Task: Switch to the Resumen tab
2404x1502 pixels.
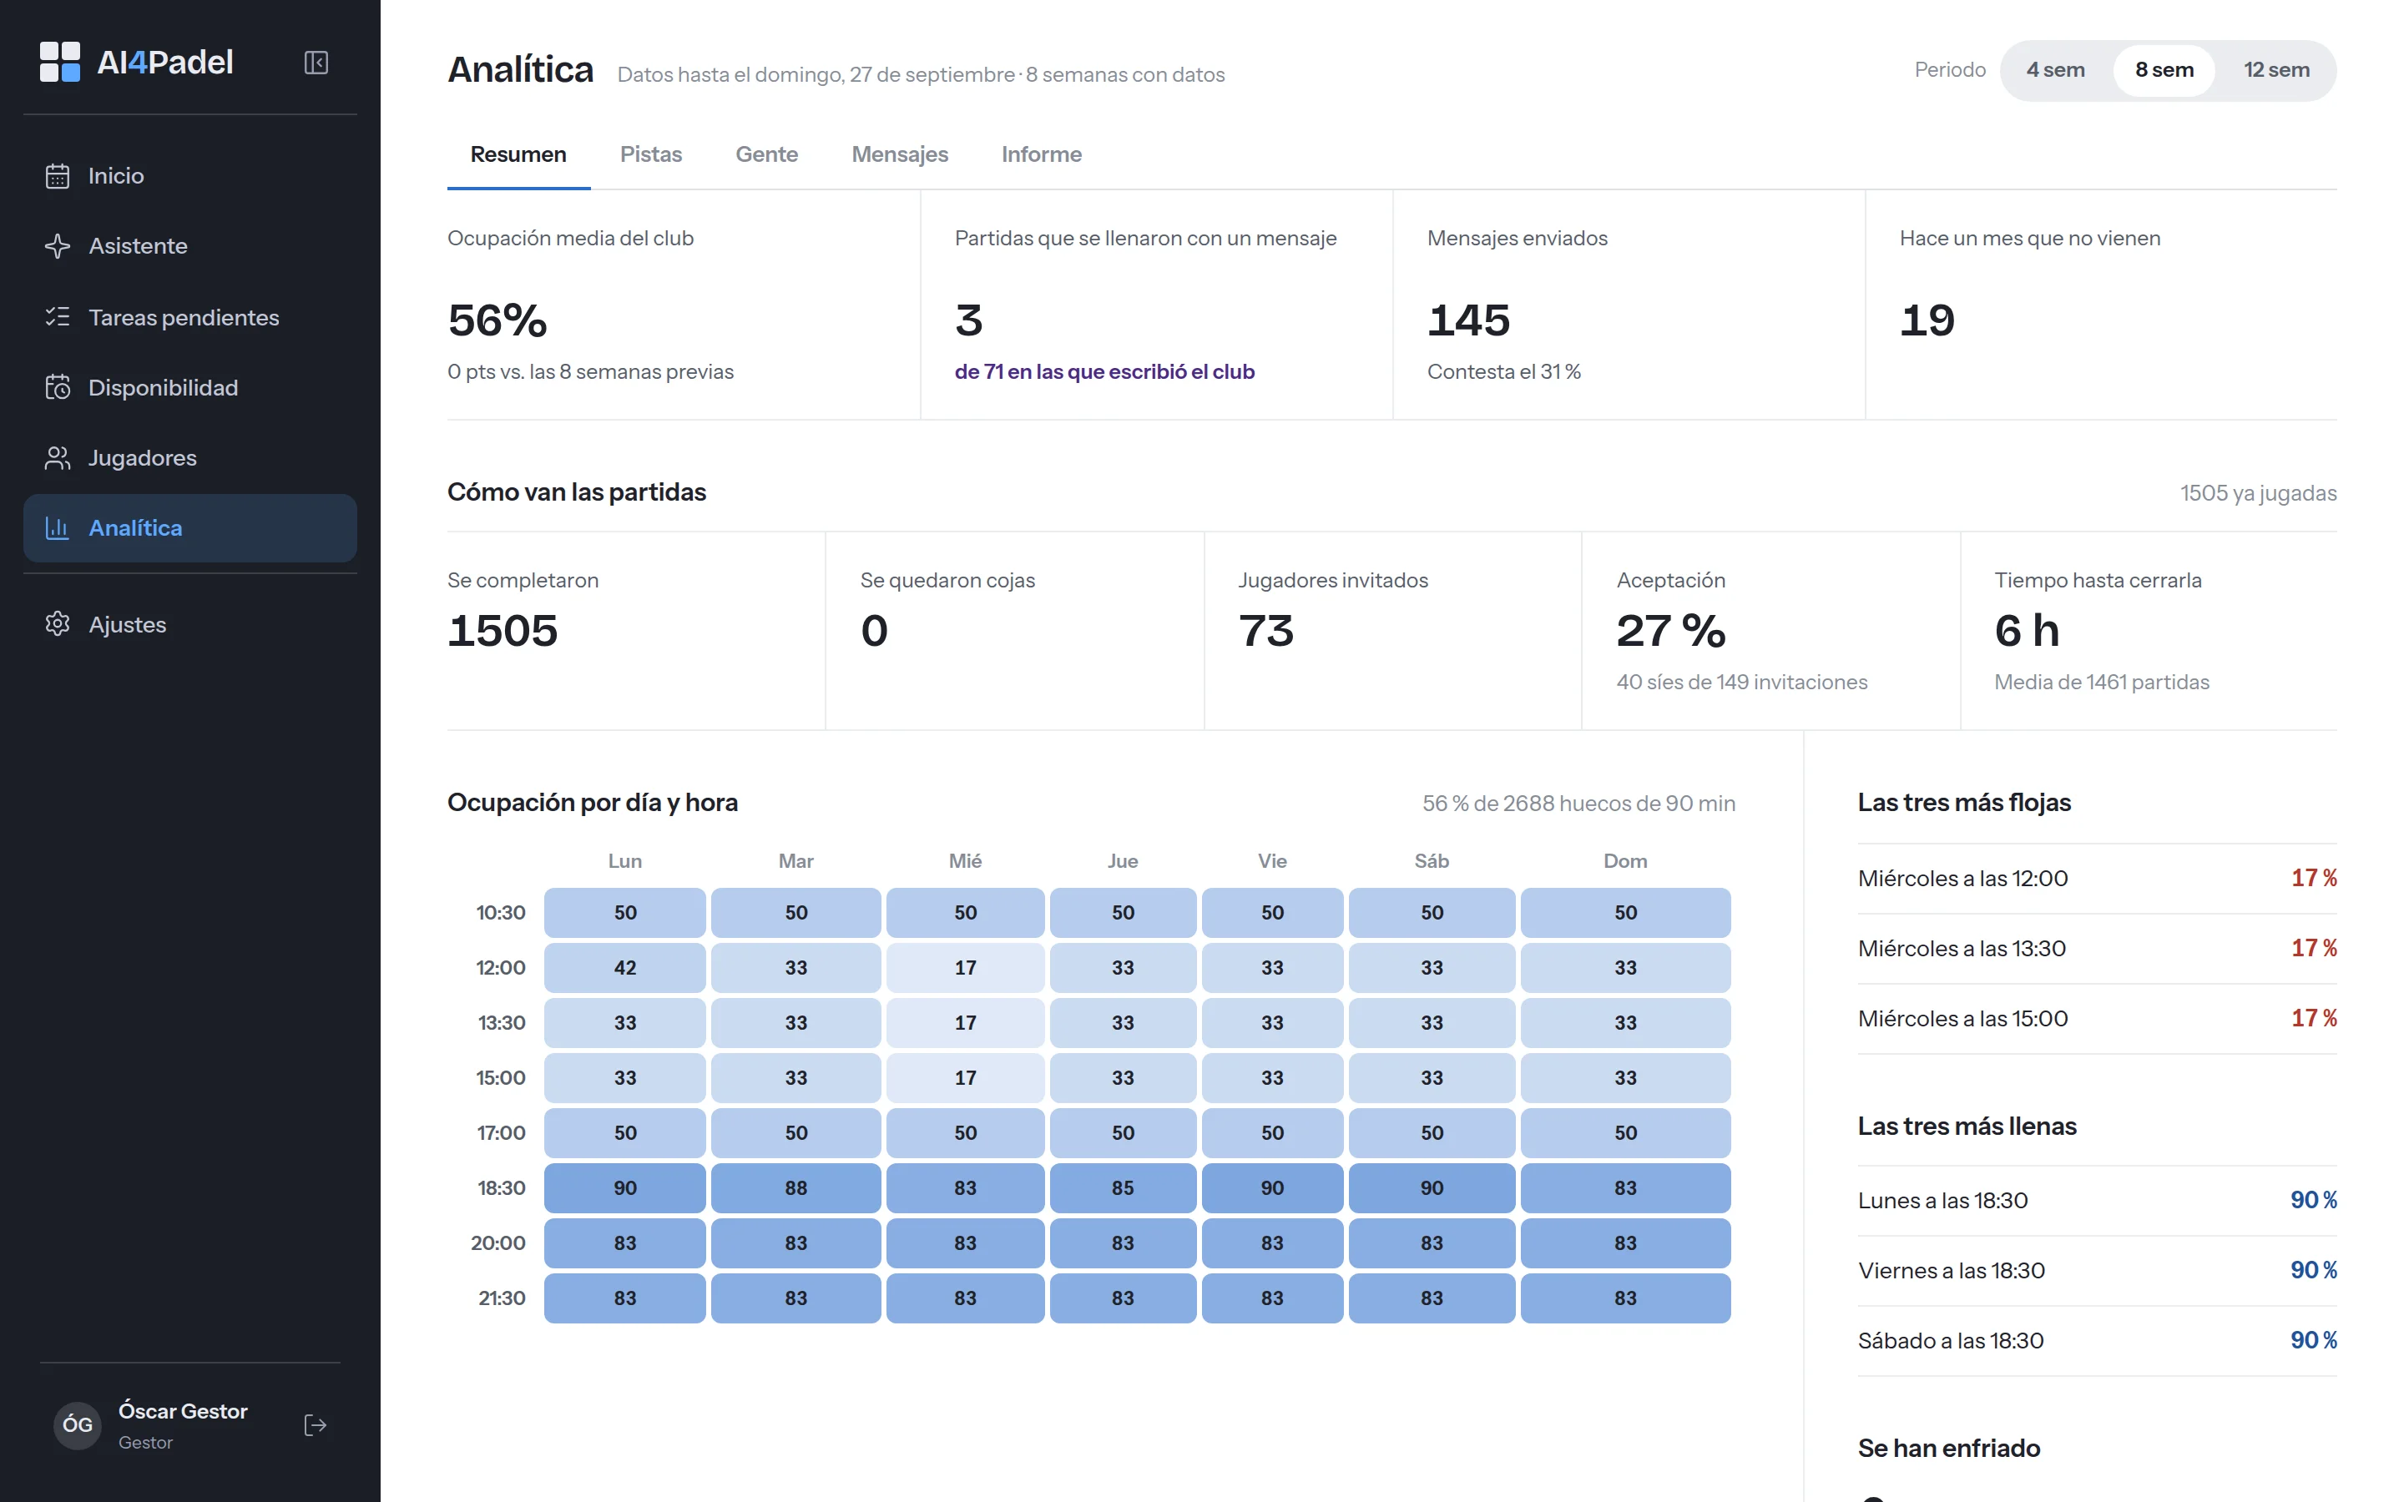Action: [x=518, y=155]
